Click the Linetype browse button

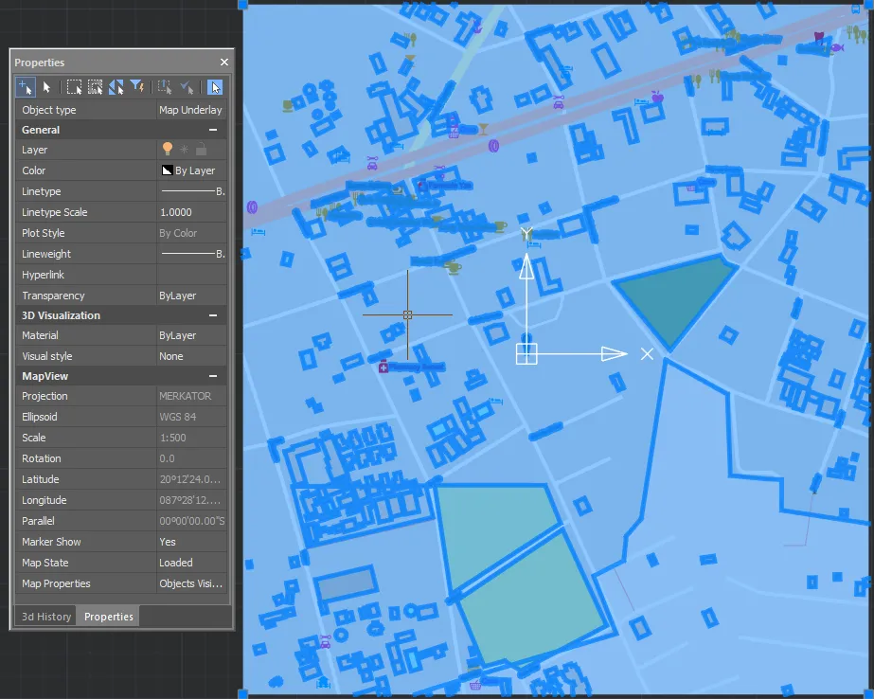[219, 191]
